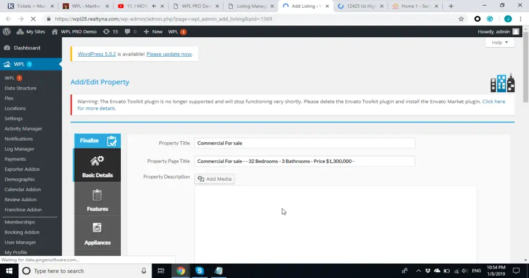This screenshot has height=278, width=529.
Task: Open Data Structure in the sidebar
Action: [x=21, y=88]
